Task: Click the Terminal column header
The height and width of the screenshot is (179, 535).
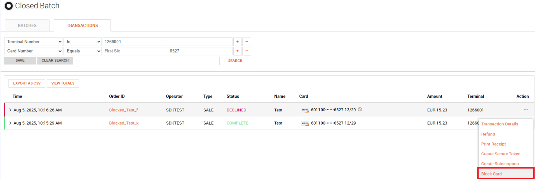Action: click(x=476, y=96)
